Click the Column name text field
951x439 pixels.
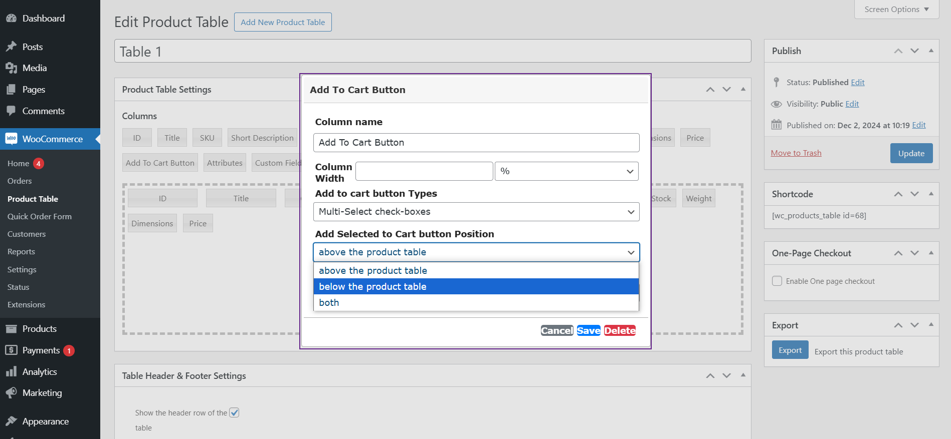tap(476, 143)
